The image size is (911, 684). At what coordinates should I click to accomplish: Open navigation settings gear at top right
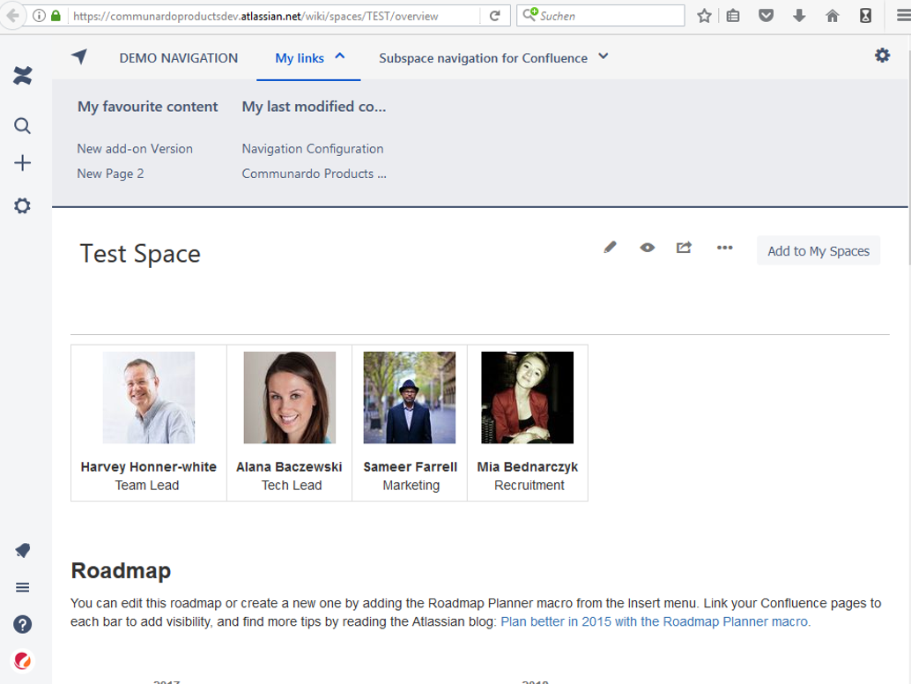pyautogui.click(x=882, y=56)
